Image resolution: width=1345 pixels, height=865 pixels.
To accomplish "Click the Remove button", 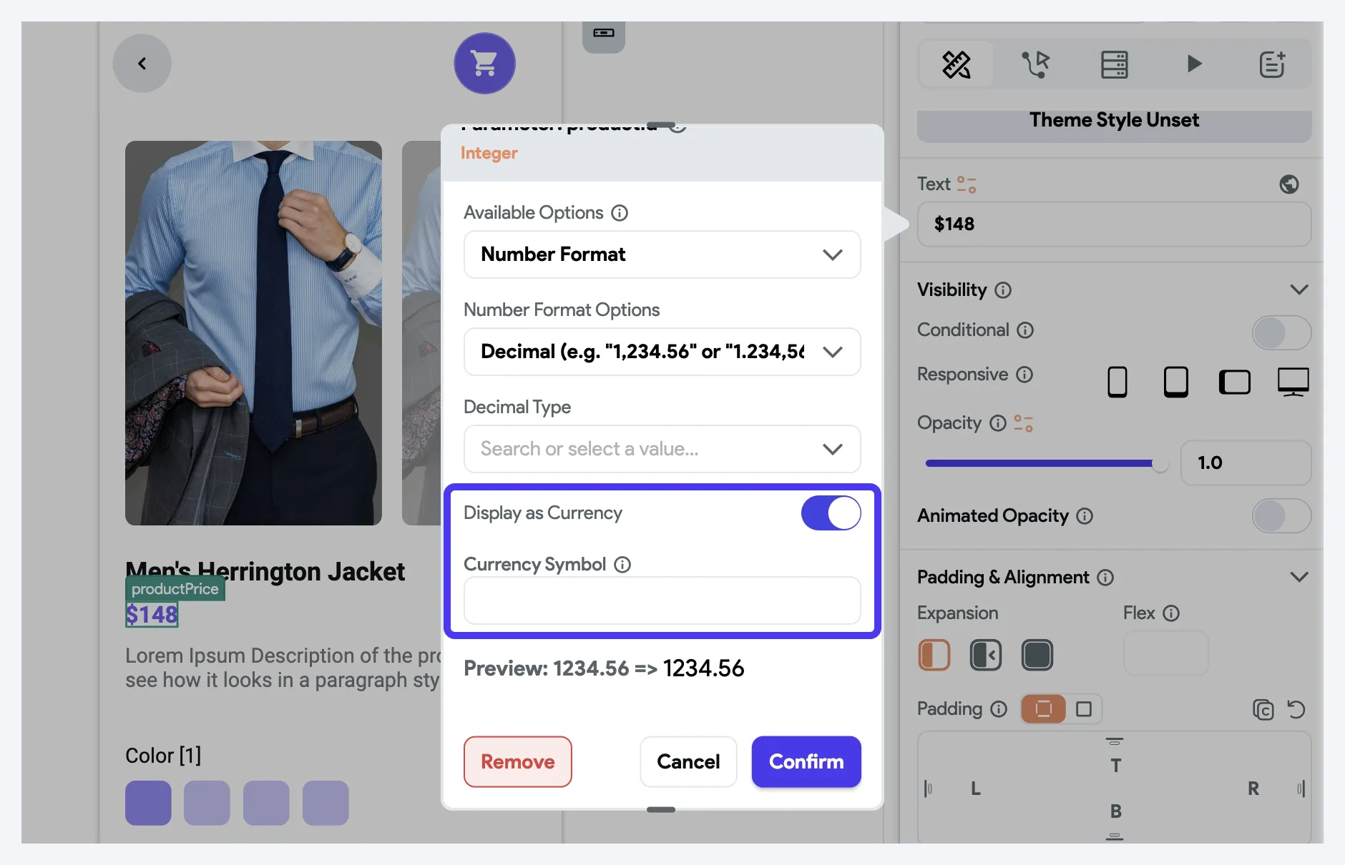I will pos(518,762).
